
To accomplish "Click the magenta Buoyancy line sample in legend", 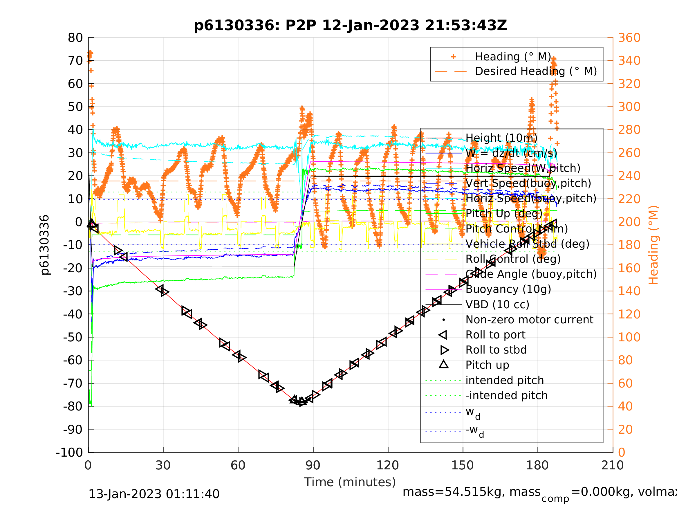I will pos(444,289).
